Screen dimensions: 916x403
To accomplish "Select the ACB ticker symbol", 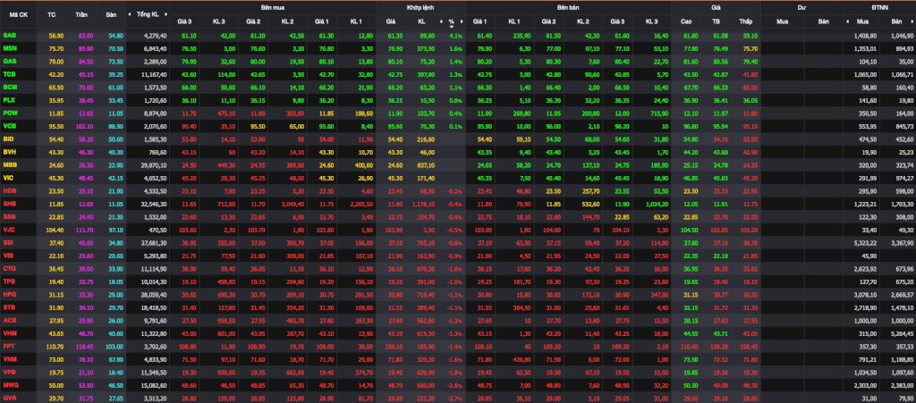I will pyautogui.click(x=9, y=320).
